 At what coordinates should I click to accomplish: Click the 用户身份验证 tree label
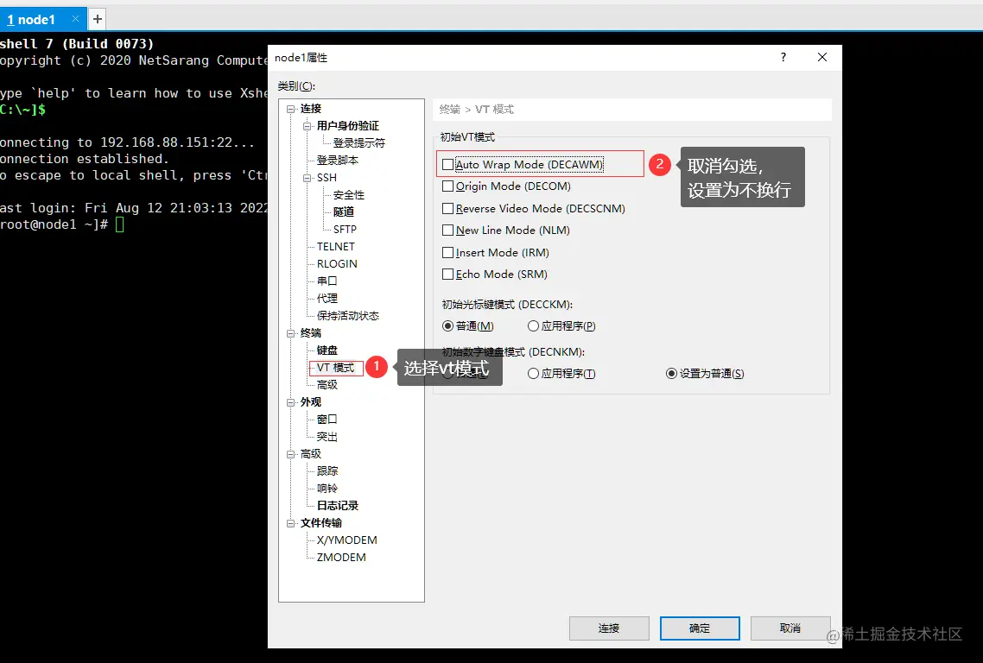347,126
